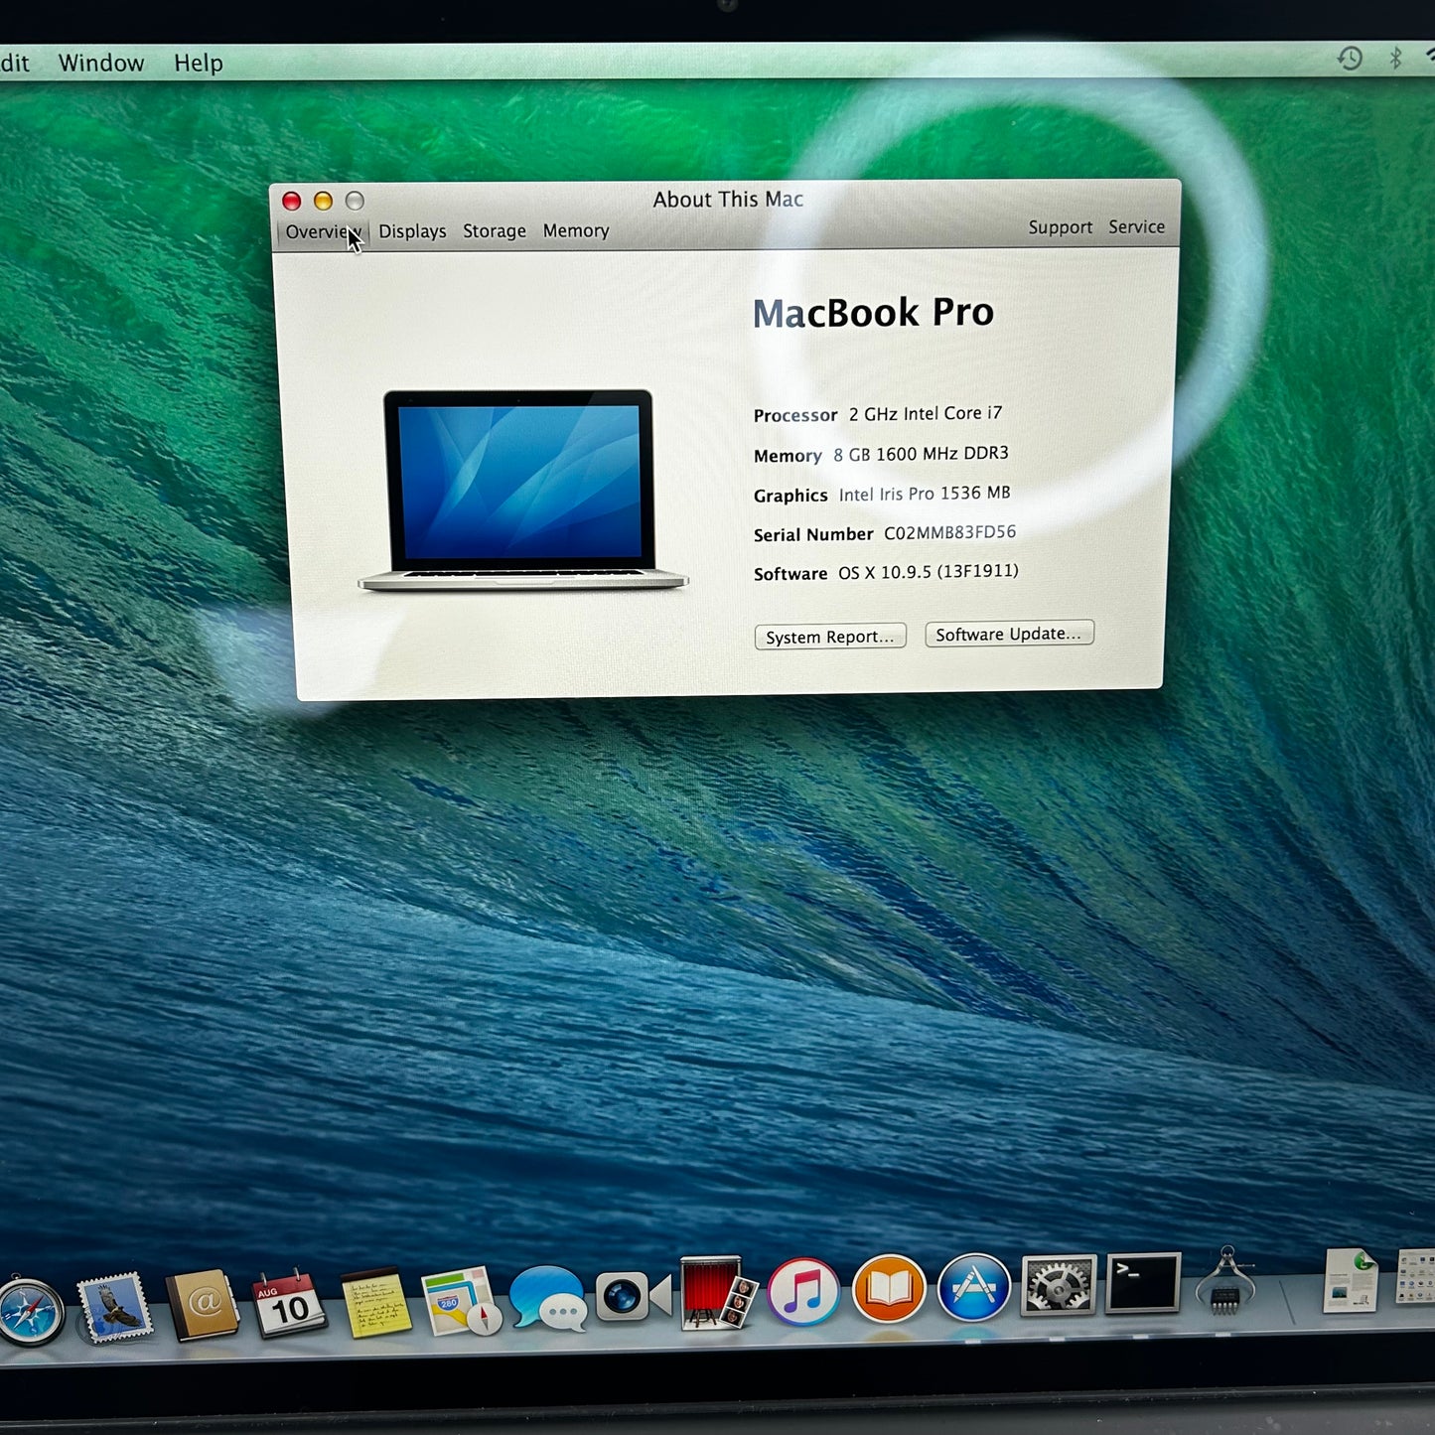Minimize About This Mac with yellow button
1435x1435 pixels.
(x=323, y=202)
